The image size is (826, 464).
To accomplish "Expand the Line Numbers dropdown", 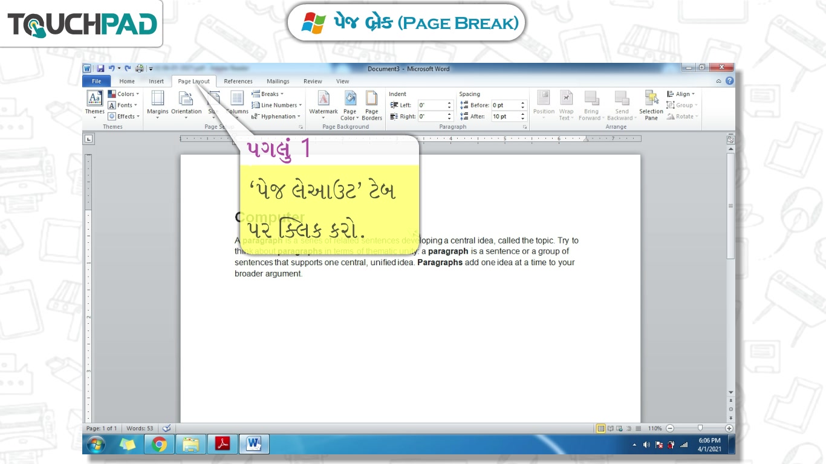I will [276, 105].
